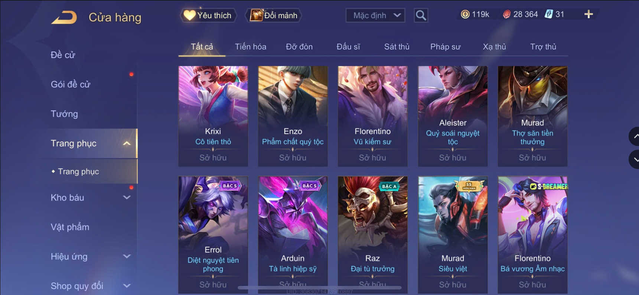Select the Krixi Cô tiên thỏ skin card
The height and width of the screenshot is (295, 639).
(x=213, y=116)
